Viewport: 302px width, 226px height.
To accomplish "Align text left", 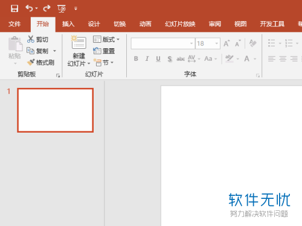I will (x=272, y=59).
